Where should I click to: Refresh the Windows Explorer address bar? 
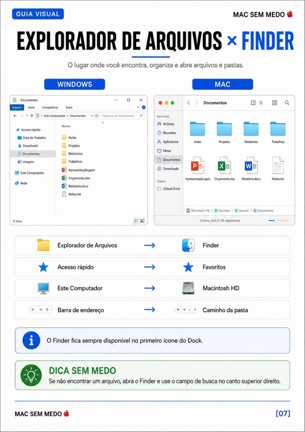click(x=97, y=116)
